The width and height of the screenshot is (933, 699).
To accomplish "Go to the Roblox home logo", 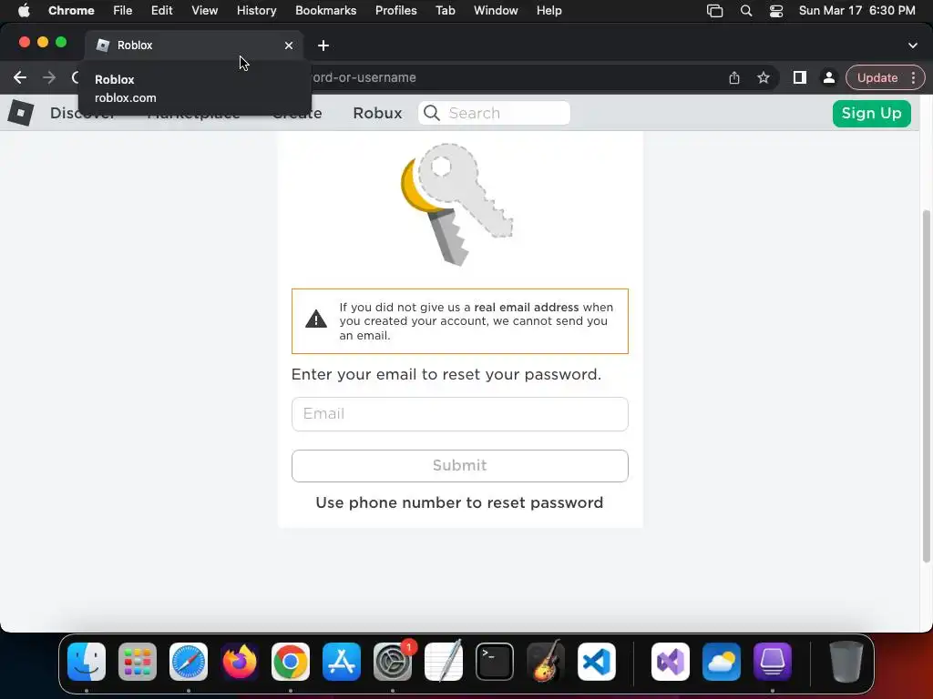I will [x=21, y=113].
